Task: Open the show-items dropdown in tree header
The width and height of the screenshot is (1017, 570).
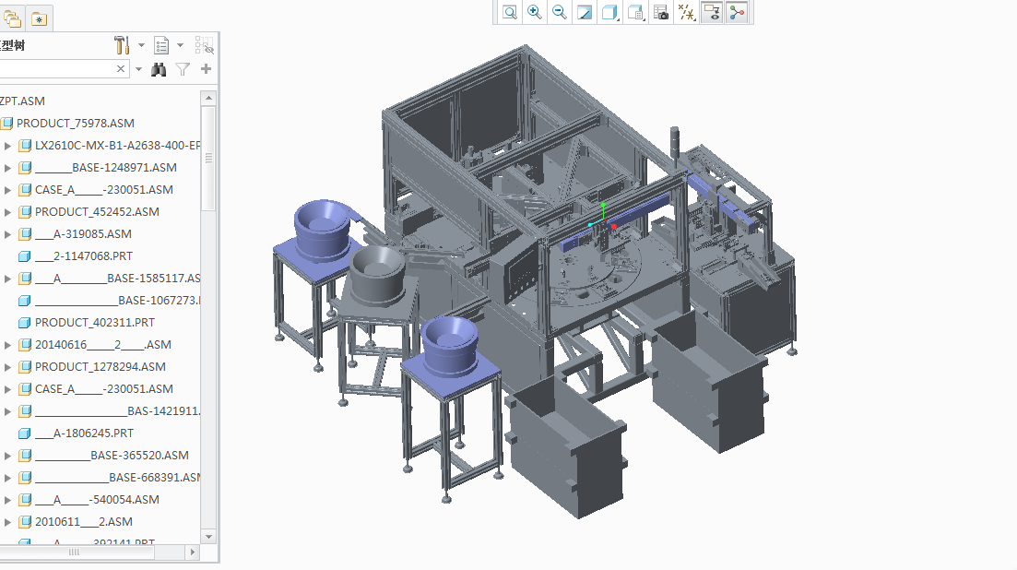Action: (181, 45)
